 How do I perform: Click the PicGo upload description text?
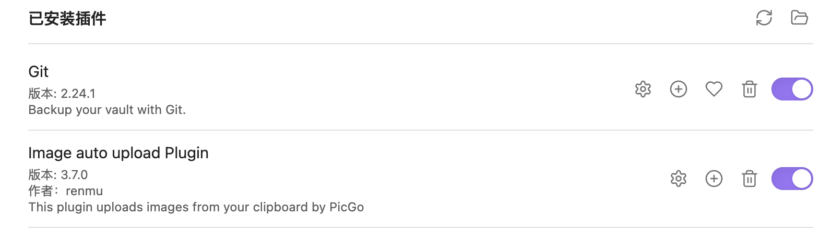click(x=196, y=207)
